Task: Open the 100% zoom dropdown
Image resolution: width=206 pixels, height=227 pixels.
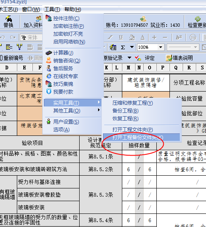Action: (x=160, y=47)
